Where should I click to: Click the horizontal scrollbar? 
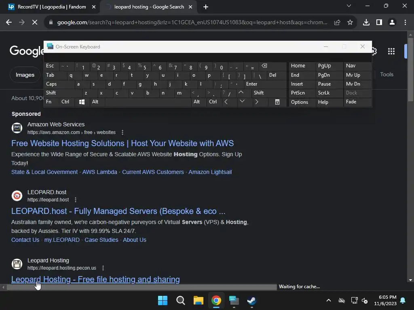142,287
